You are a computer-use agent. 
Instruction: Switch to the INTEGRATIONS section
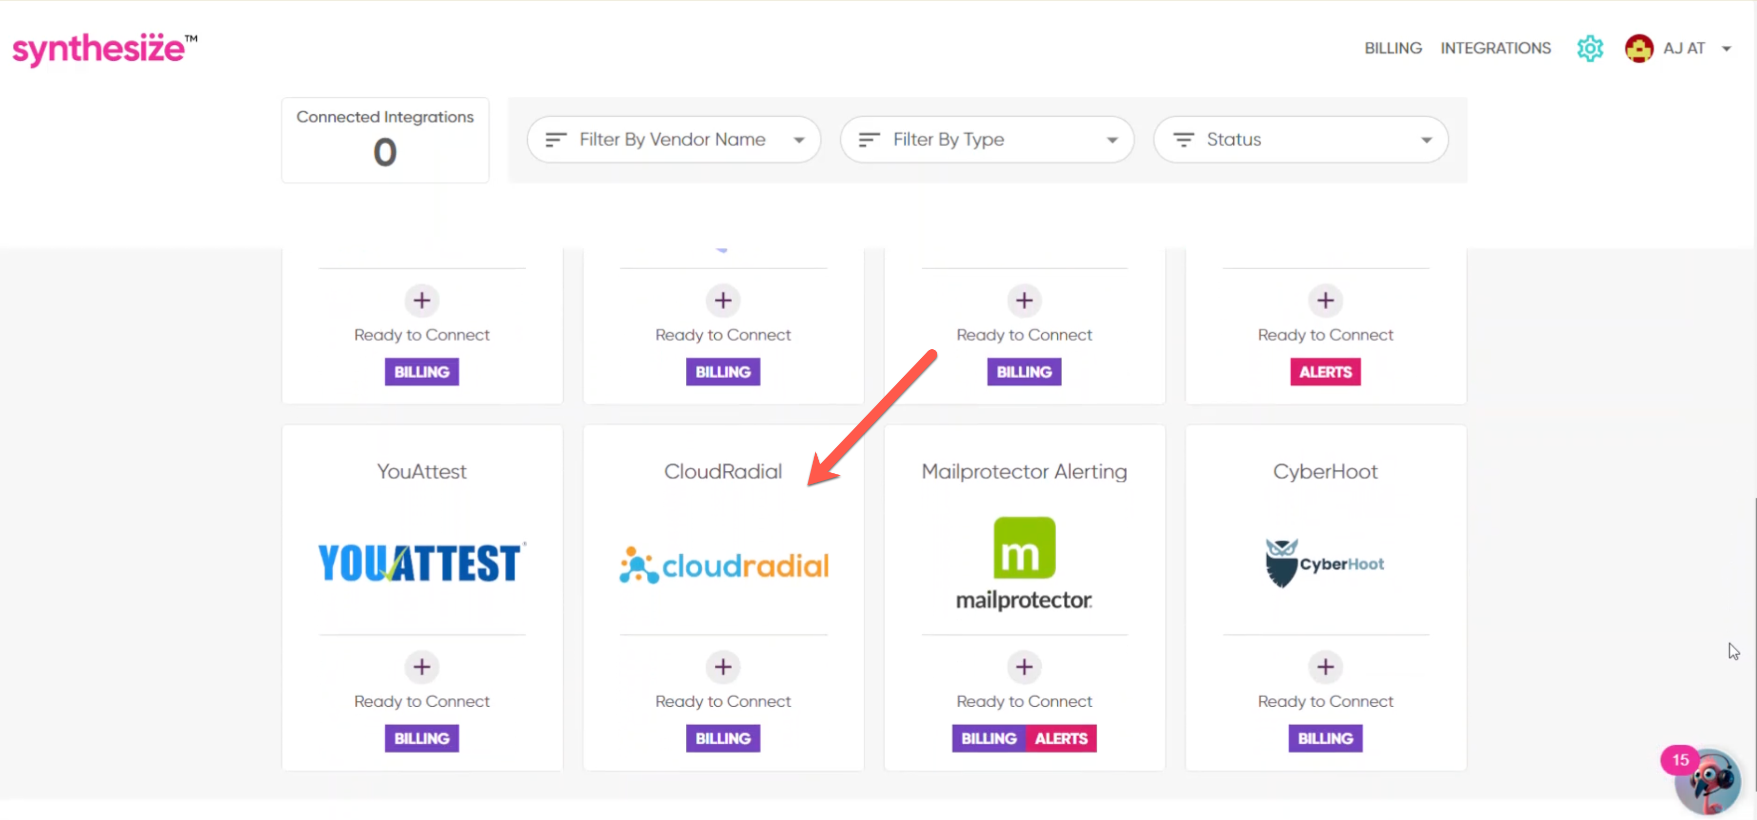tap(1496, 48)
